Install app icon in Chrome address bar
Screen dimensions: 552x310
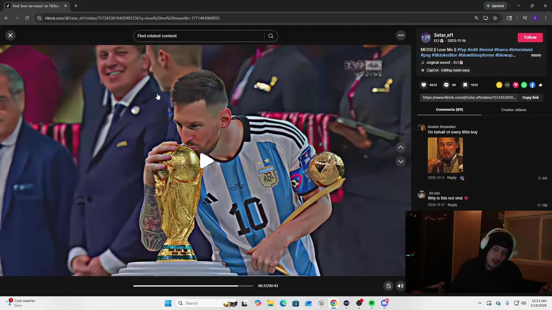point(486,18)
